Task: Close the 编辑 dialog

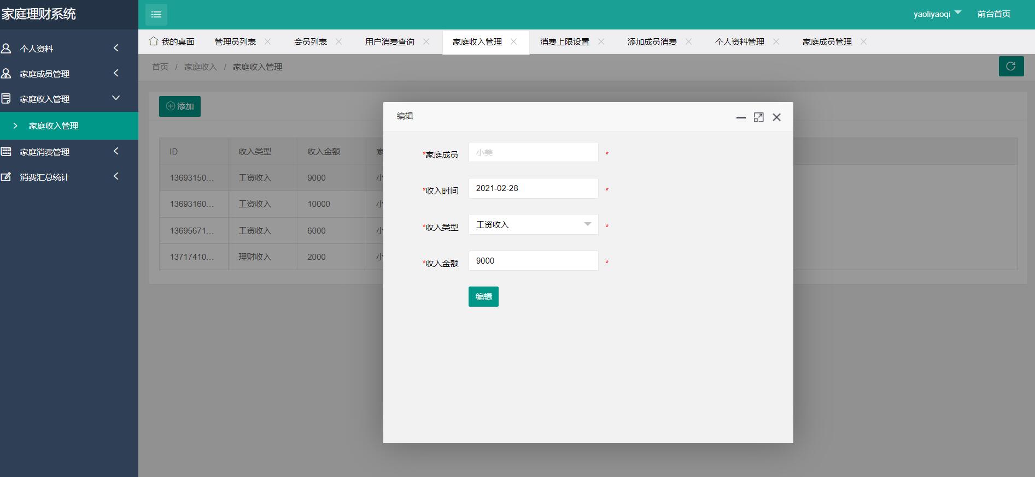Action: point(776,117)
